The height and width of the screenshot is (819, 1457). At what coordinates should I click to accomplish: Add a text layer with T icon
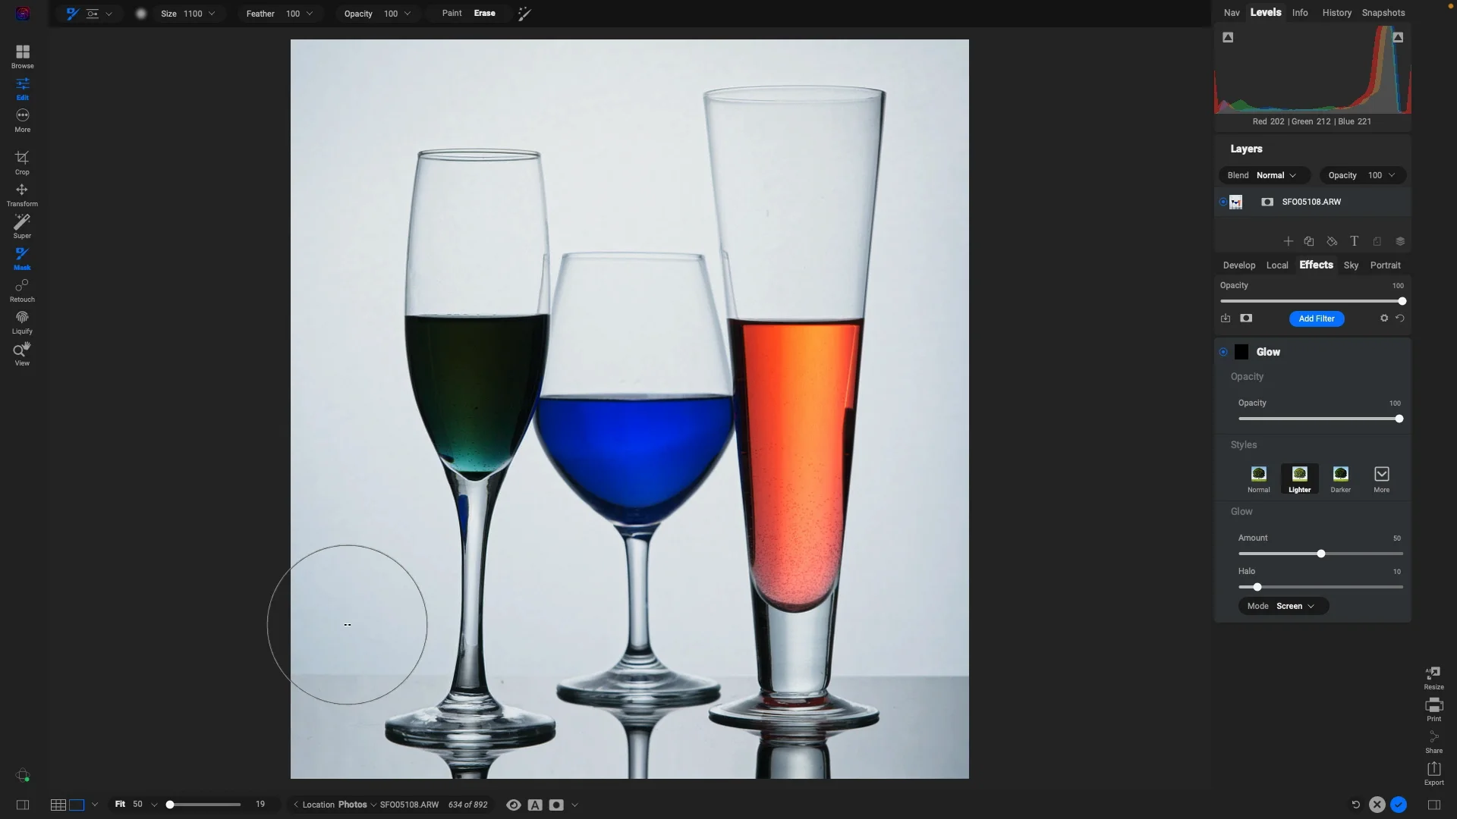1354,241
